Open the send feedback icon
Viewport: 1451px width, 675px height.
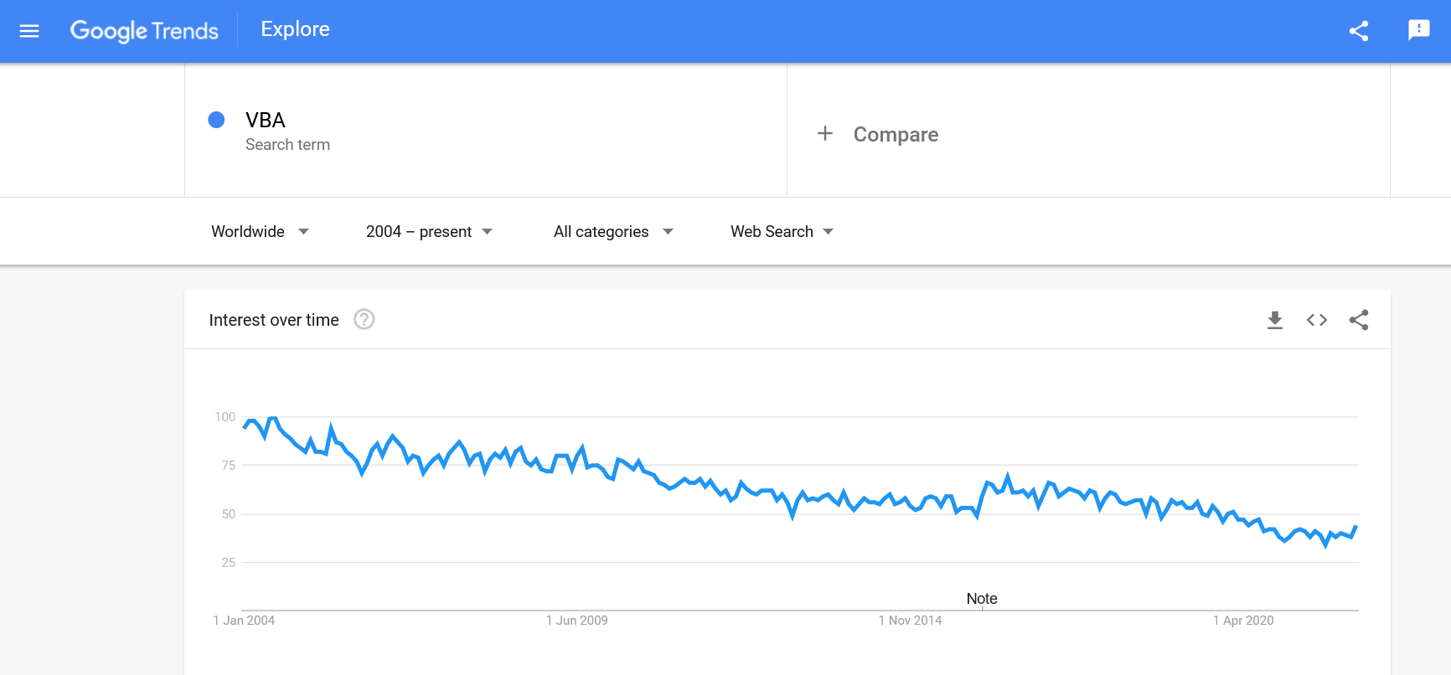1418,30
